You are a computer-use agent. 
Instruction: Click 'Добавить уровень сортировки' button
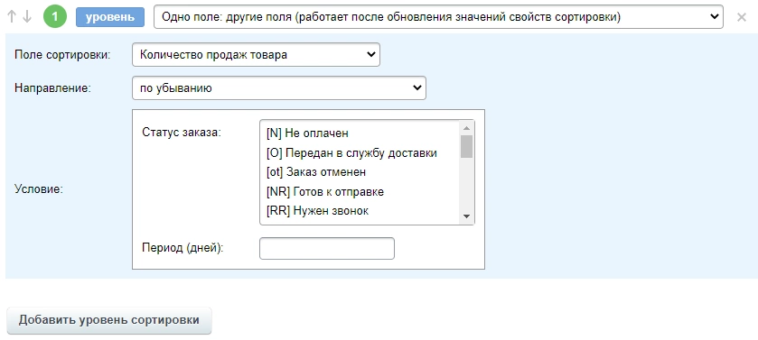click(x=109, y=320)
